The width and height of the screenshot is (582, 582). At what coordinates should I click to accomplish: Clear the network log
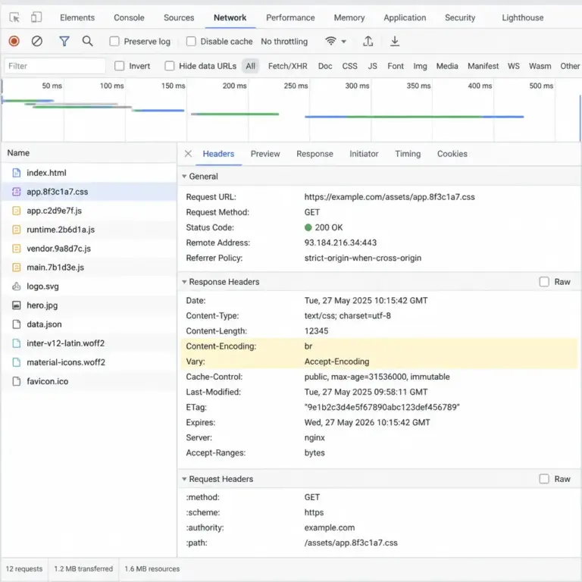coord(36,41)
